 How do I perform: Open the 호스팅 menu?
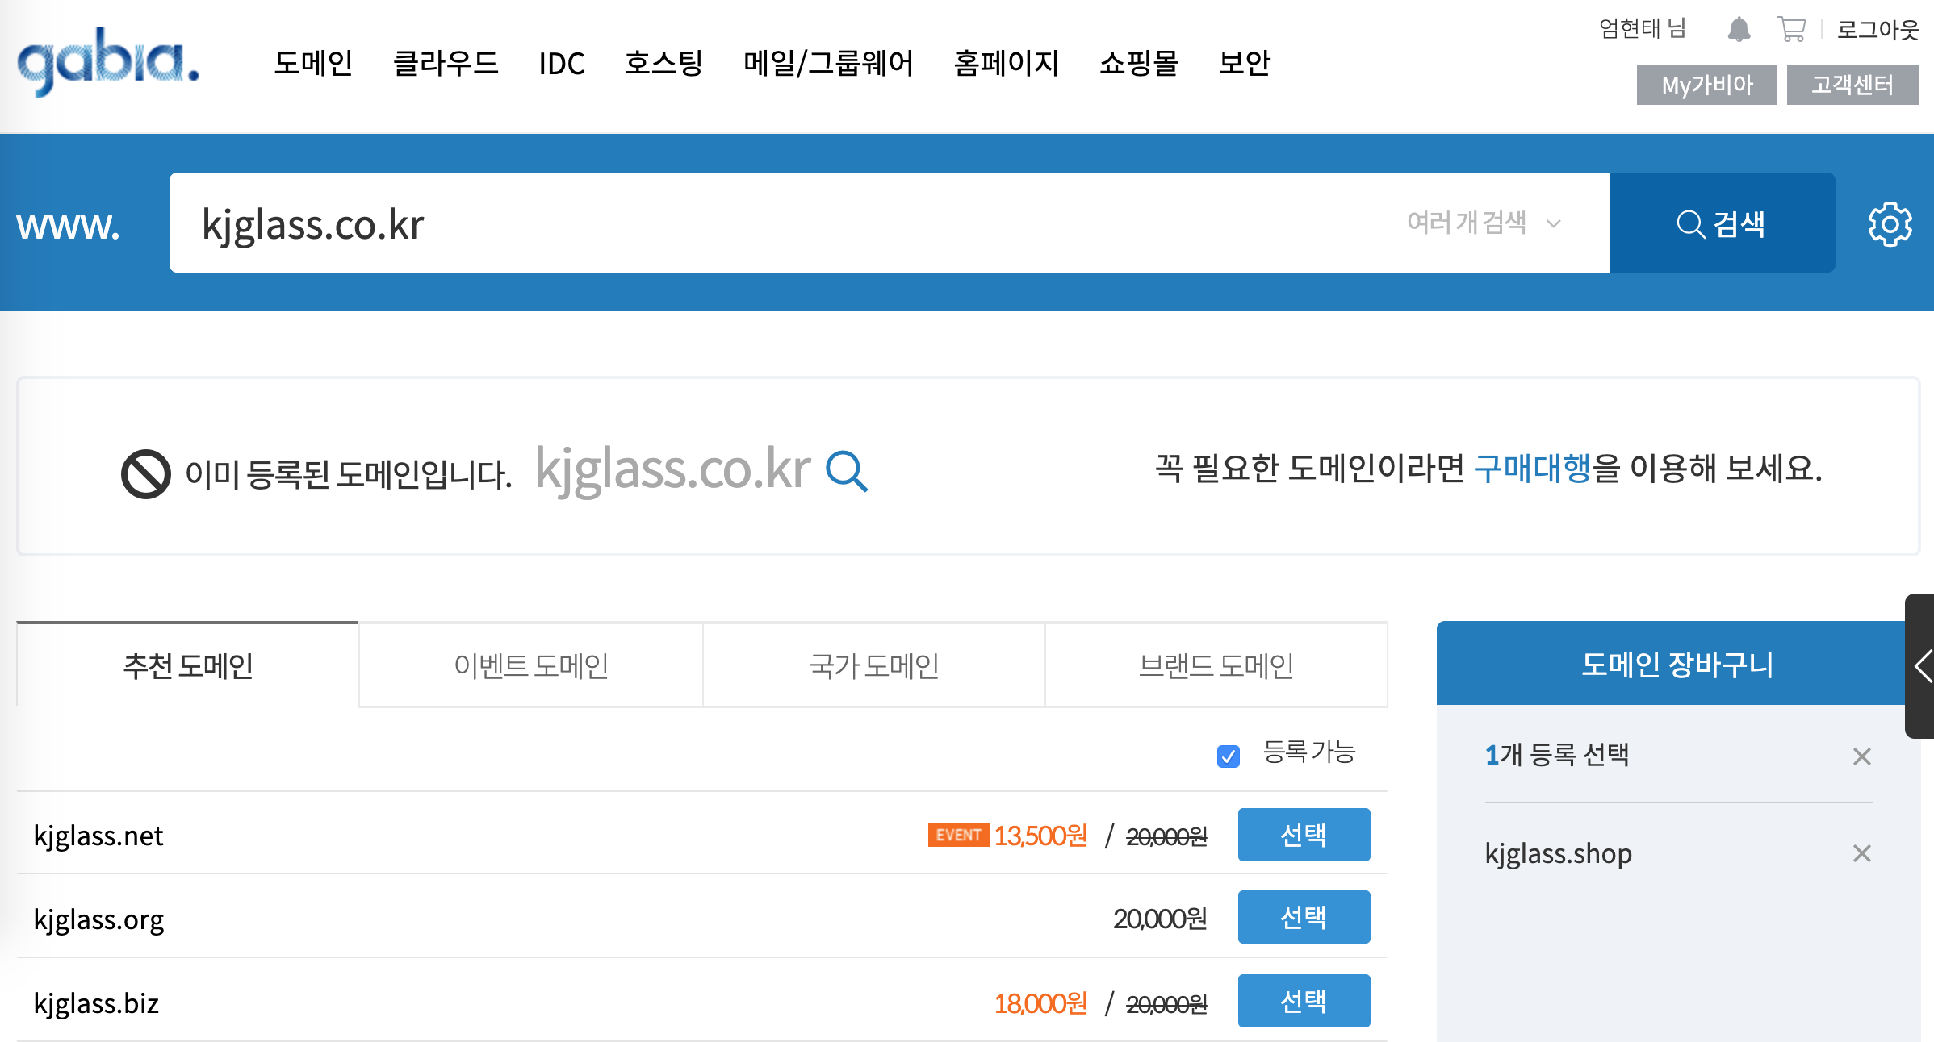pos(664,63)
